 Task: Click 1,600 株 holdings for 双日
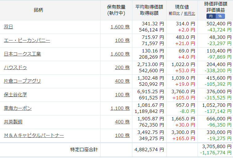[x=120, y=27]
